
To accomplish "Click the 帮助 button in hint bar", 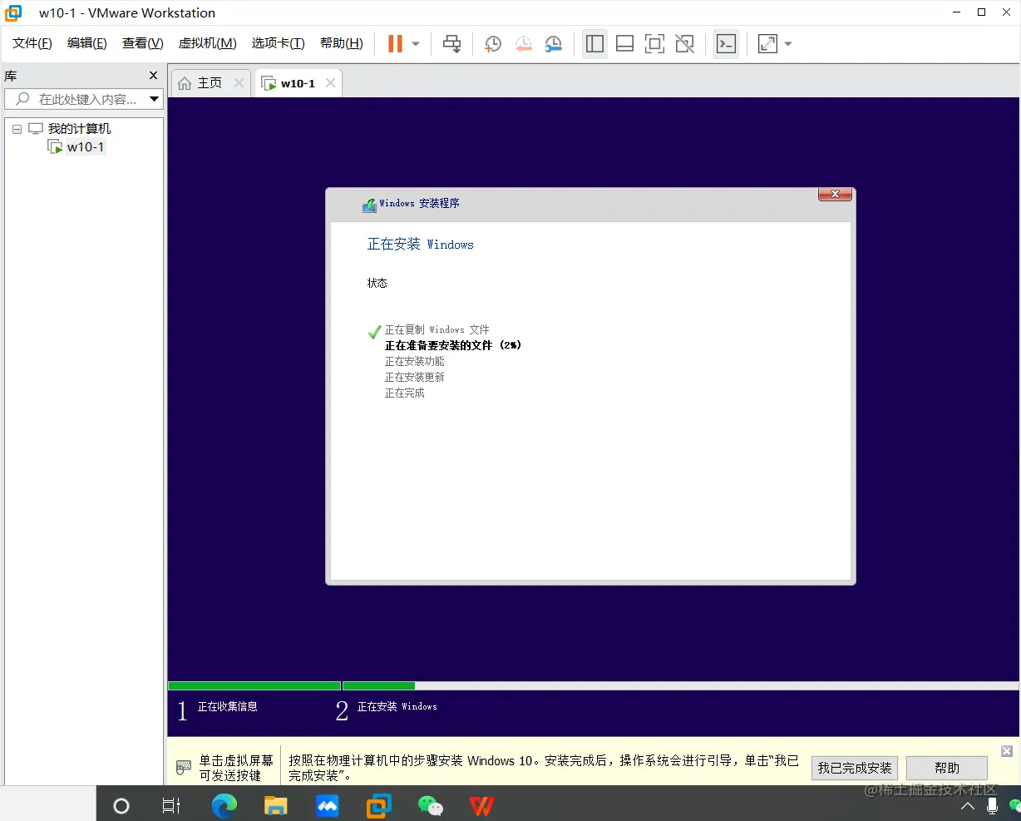I will [x=946, y=768].
